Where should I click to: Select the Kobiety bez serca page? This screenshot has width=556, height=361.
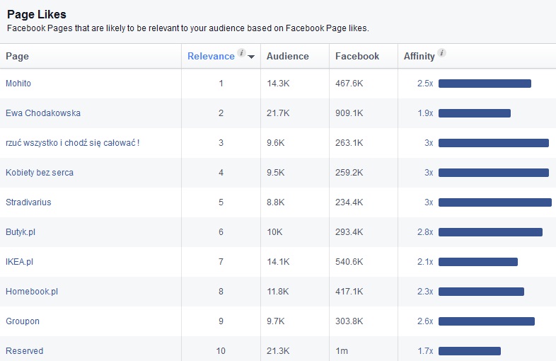pyautogui.click(x=40, y=173)
